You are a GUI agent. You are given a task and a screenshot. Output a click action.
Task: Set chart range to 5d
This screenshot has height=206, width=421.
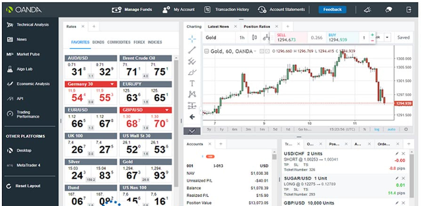click(x=275, y=129)
